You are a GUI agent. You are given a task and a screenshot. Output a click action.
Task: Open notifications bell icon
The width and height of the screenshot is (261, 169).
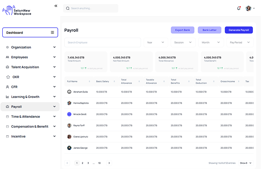(x=238, y=8)
